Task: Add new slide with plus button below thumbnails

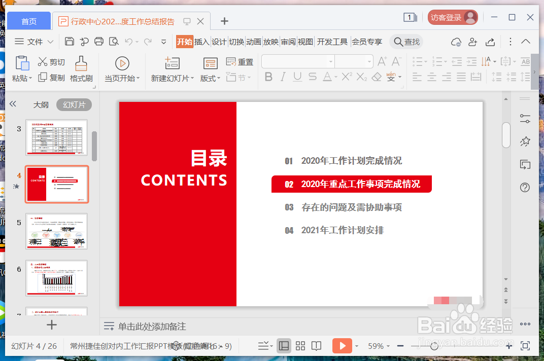Action: point(52,325)
